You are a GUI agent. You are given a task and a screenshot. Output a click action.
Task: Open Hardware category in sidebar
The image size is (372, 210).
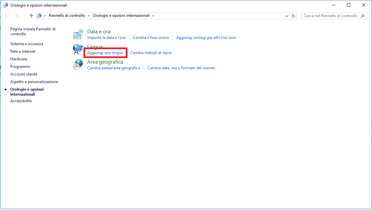click(18, 59)
